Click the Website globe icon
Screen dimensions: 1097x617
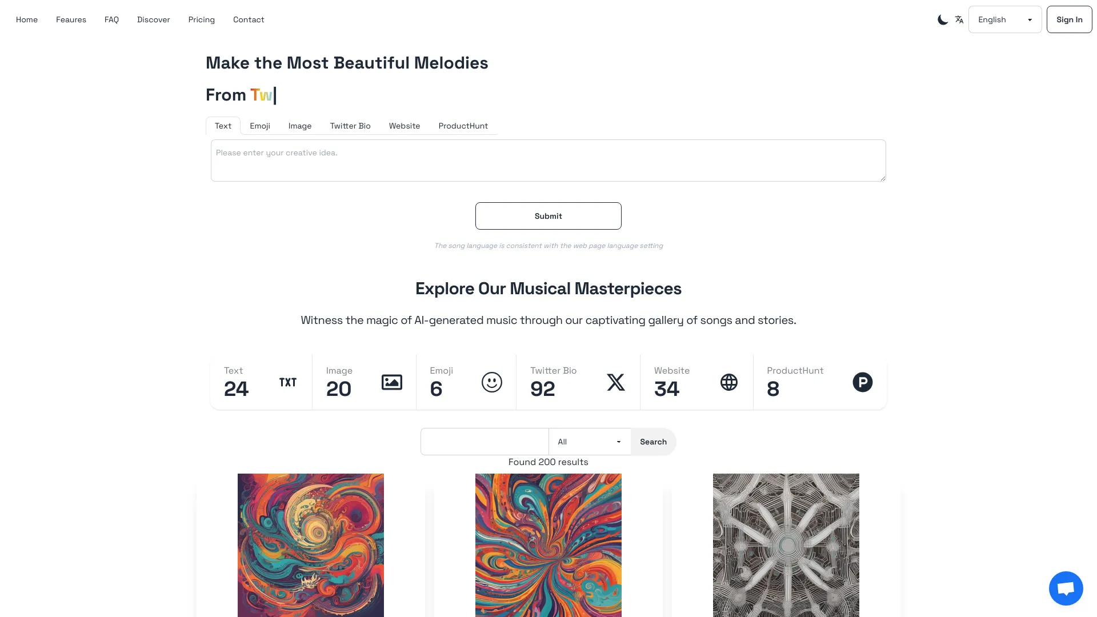click(x=728, y=382)
